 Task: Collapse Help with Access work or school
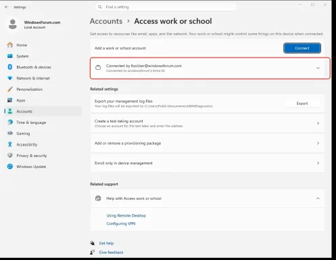pyautogui.click(x=318, y=198)
